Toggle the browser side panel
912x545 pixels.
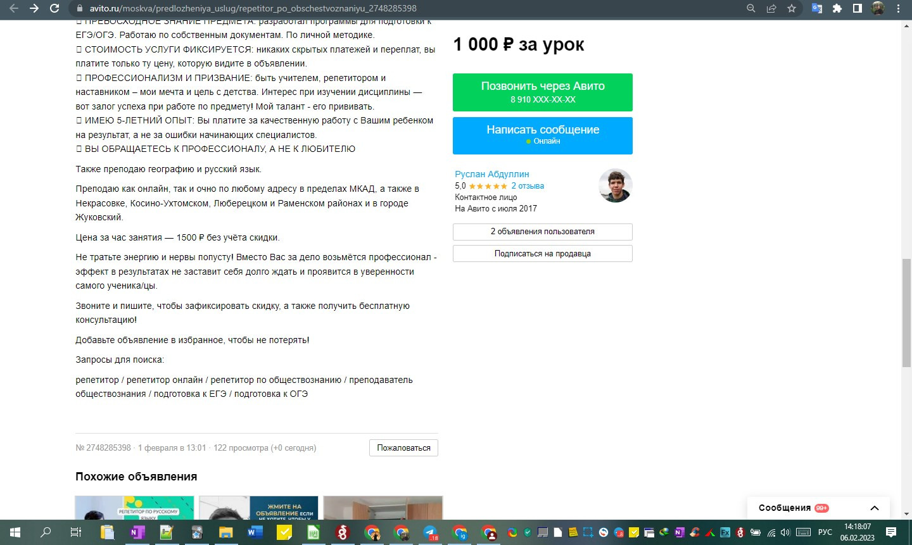[x=858, y=8]
